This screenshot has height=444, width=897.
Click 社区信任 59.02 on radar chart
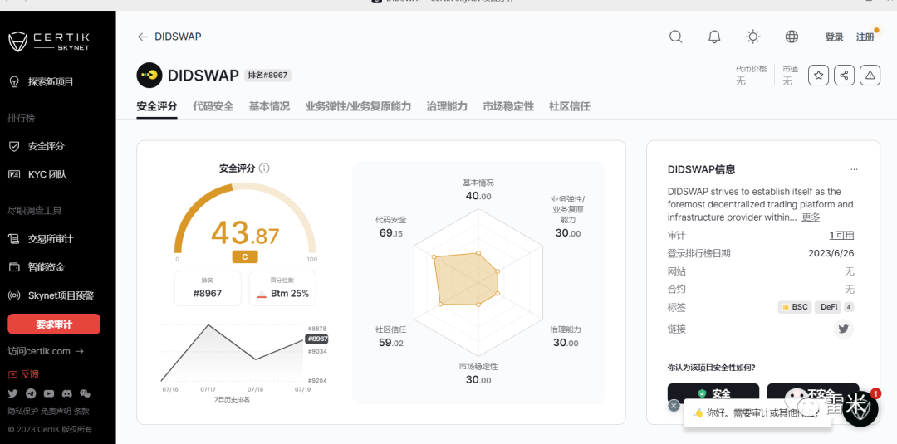tap(390, 337)
